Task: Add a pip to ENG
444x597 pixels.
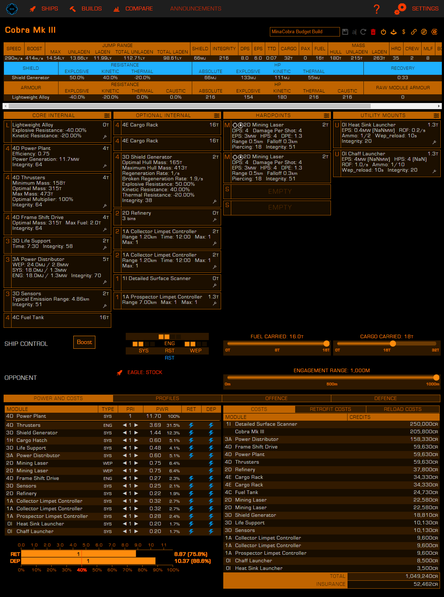Action: coord(169,343)
